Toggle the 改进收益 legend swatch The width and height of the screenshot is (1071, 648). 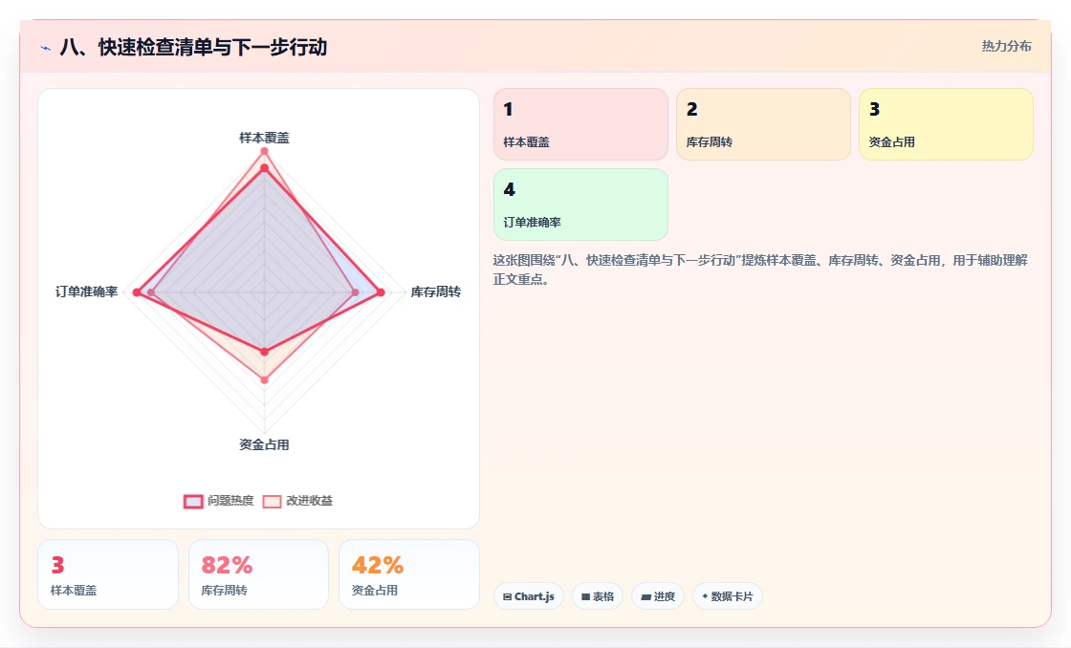[x=272, y=501]
